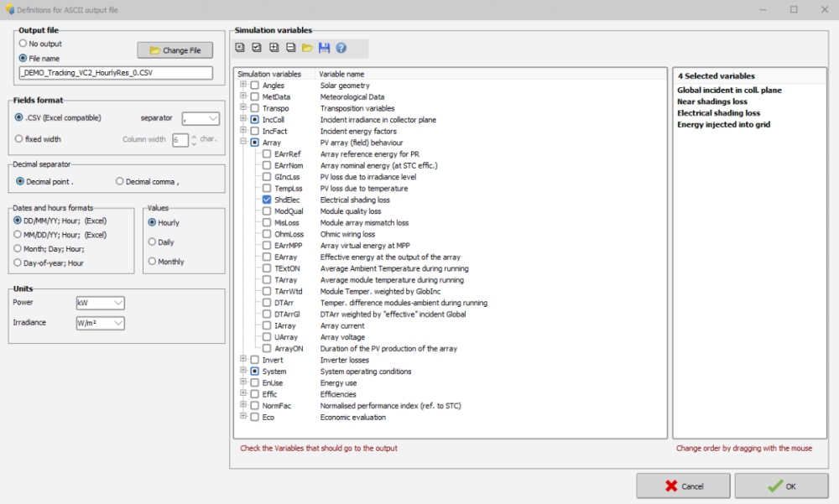Image resolution: width=839 pixels, height=504 pixels.
Task: Select Near shadings loss in selected list
Action: coord(711,101)
